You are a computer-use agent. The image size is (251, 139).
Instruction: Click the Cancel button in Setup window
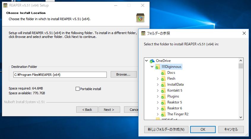pos(131,110)
